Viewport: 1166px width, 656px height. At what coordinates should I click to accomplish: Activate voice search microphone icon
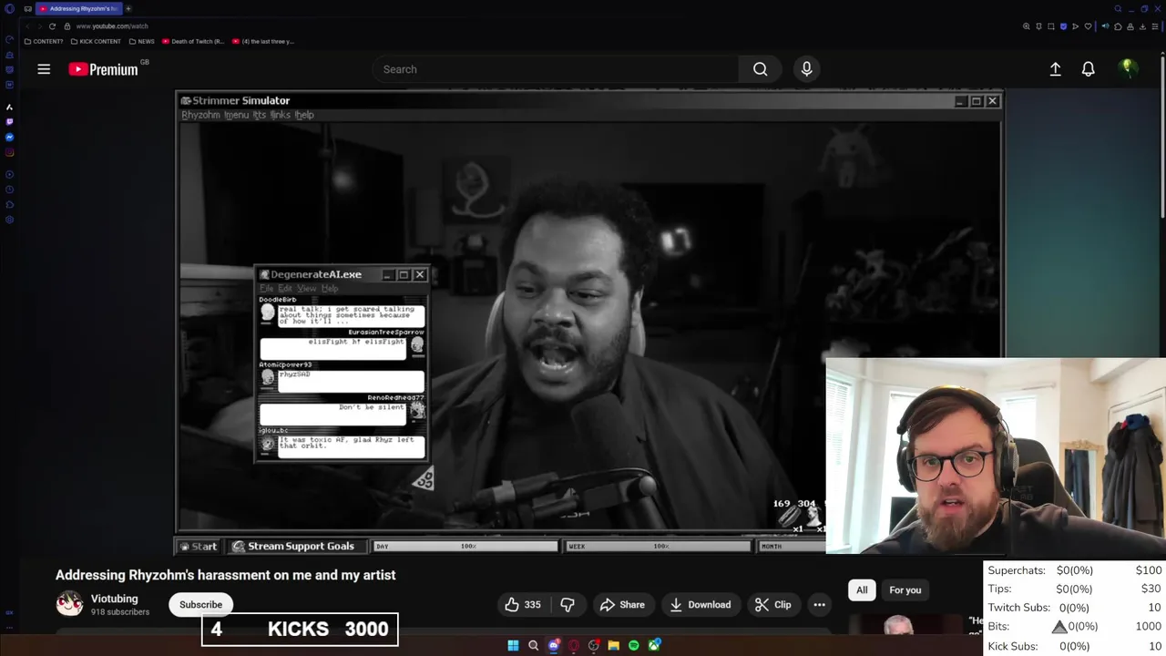[806, 69]
